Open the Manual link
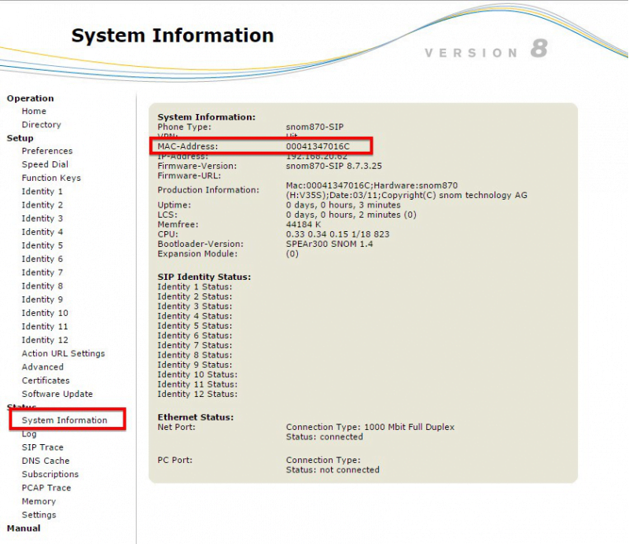The image size is (629, 544). 24,528
